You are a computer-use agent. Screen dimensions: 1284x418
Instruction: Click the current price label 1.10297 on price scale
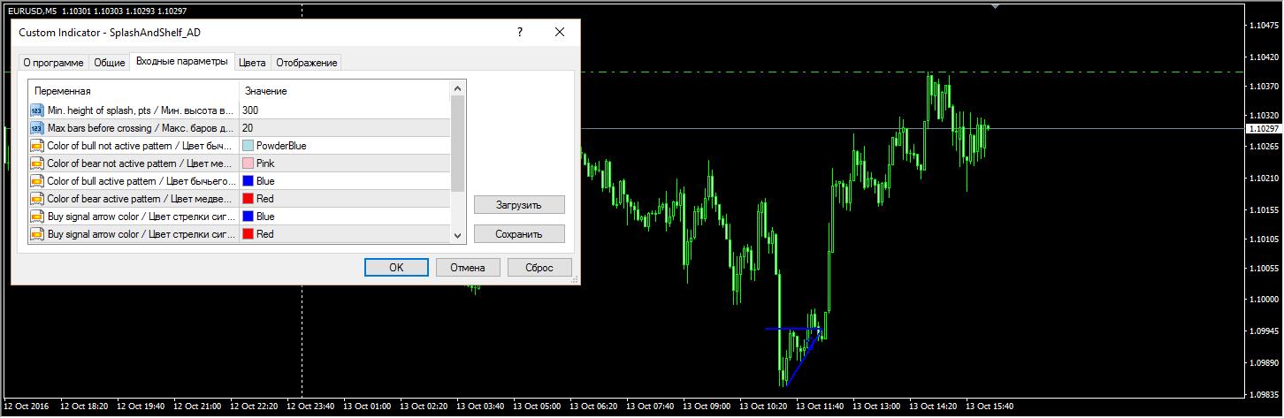point(1263,129)
